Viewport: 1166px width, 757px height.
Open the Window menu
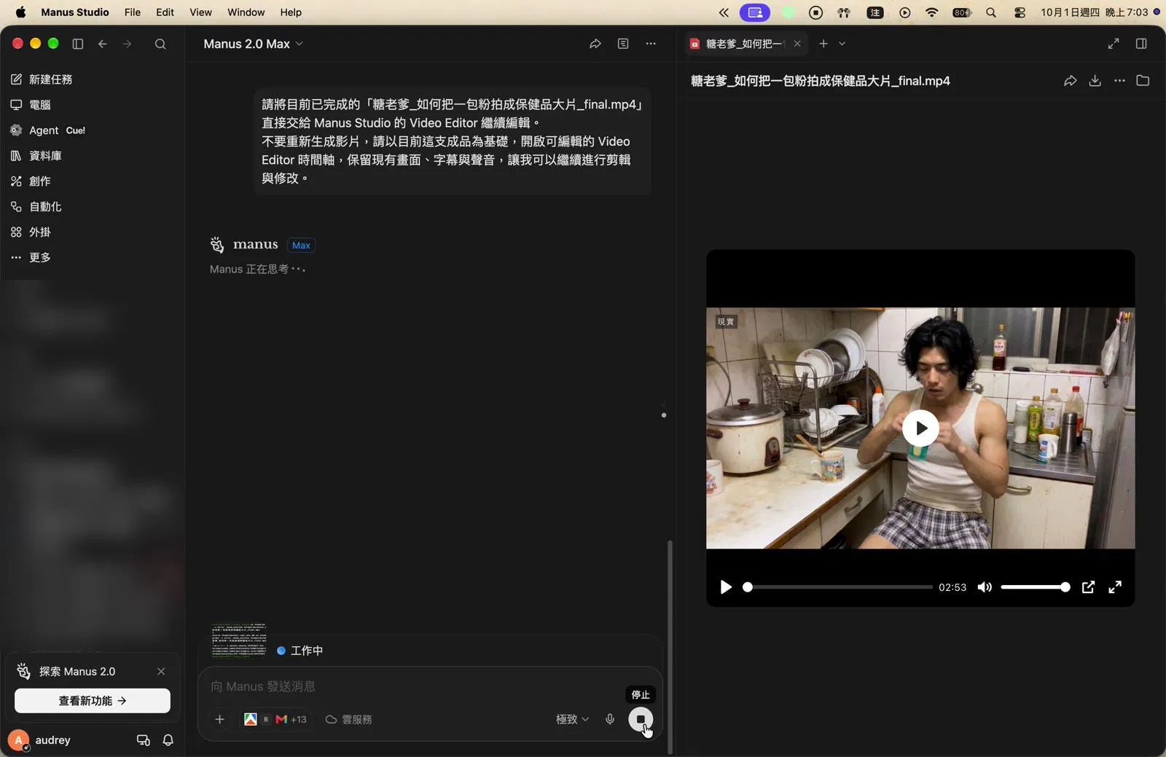click(246, 12)
